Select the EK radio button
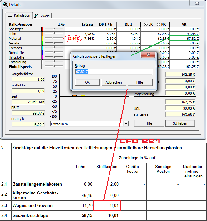The width and height of the screenshot is (207, 221). pos(146,24)
